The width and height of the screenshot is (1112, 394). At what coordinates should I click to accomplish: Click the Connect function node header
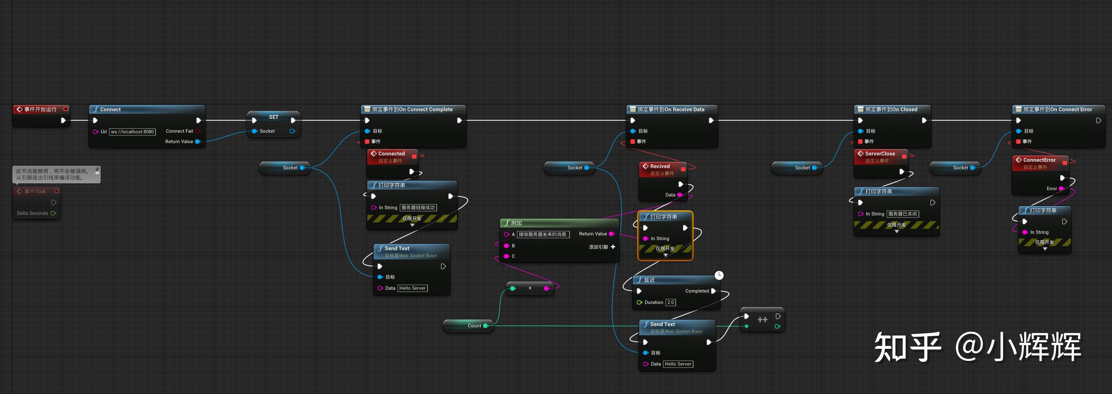pyautogui.click(x=147, y=109)
